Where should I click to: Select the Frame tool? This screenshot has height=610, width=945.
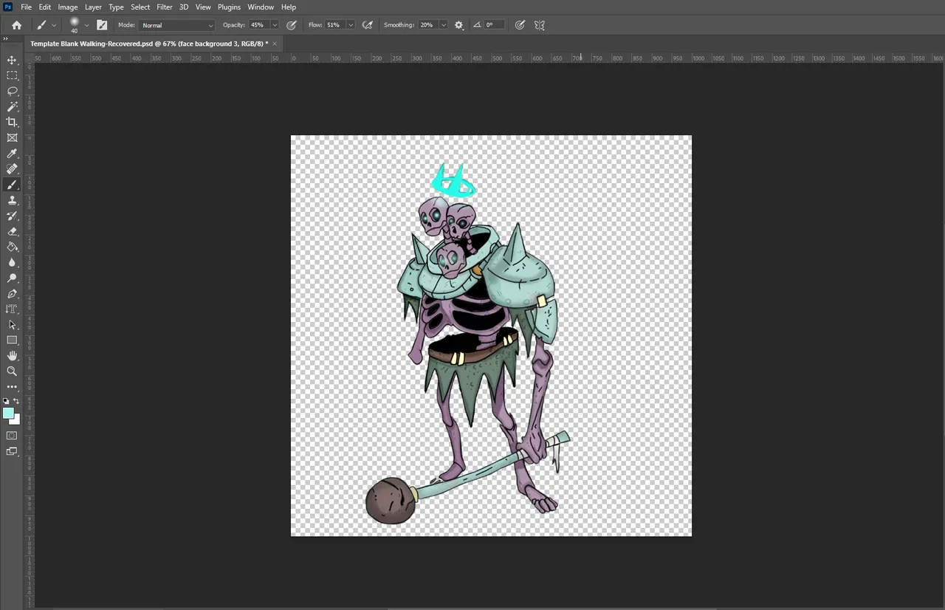[12, 137]
